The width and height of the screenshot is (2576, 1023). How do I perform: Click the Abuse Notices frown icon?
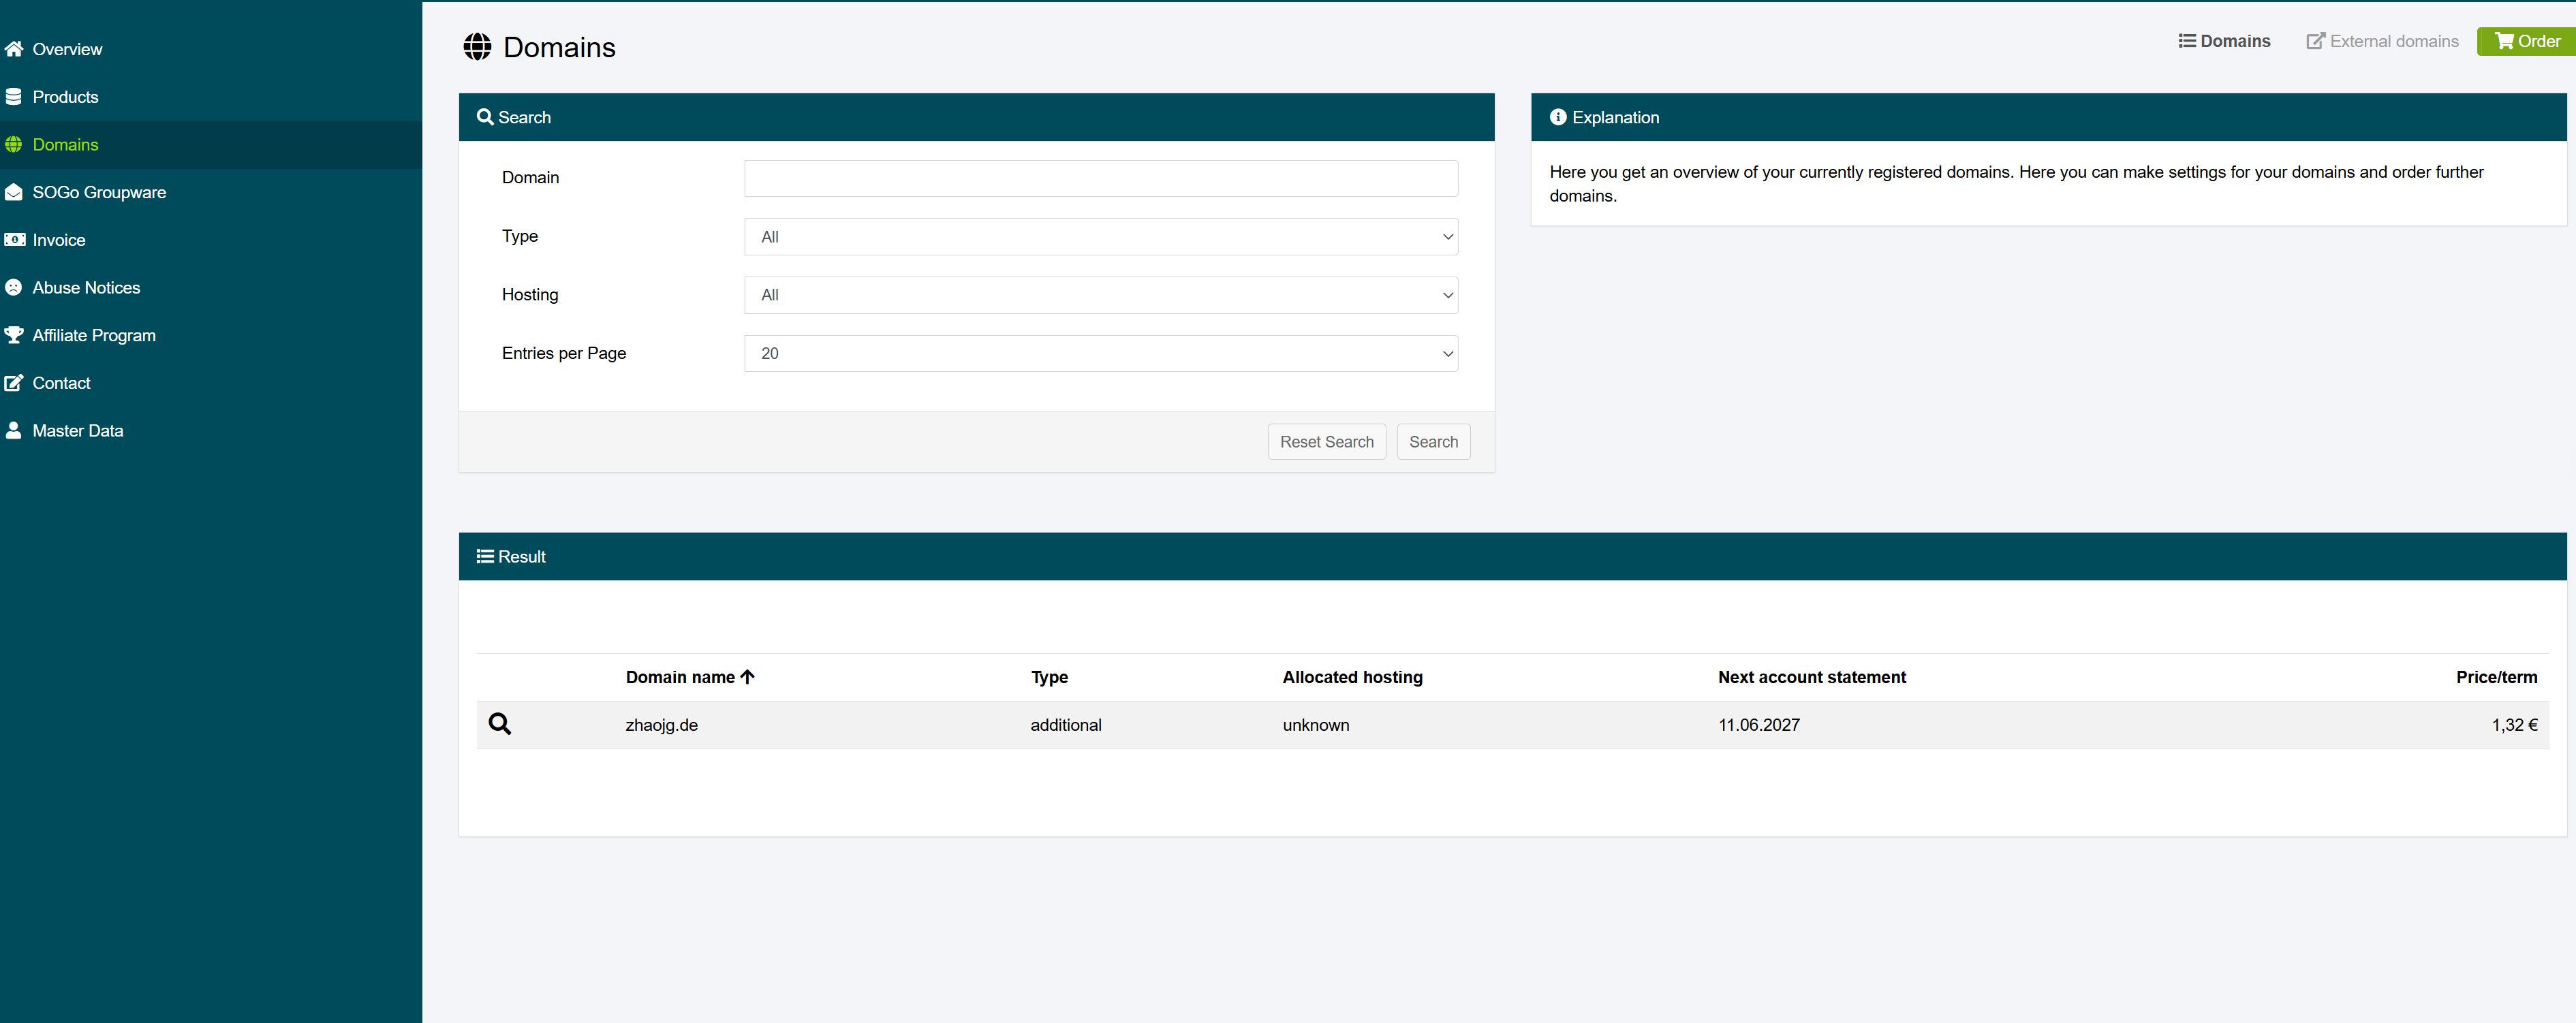click(13, 288)
